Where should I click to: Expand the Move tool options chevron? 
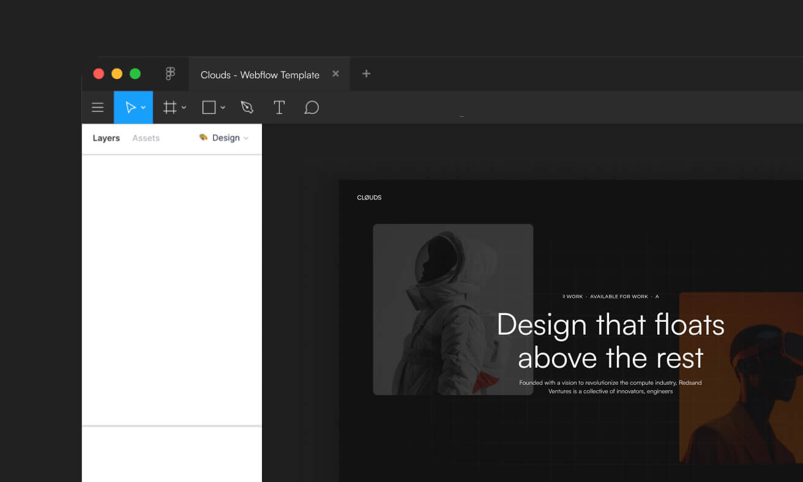point(143,108)
